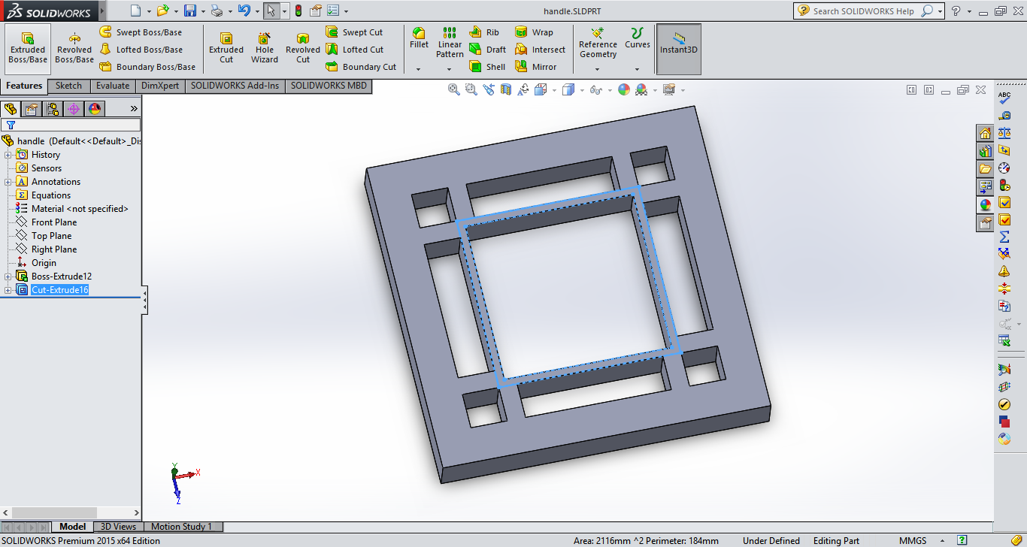Click the Zoom to Fit icon

[x=454, y=89]
